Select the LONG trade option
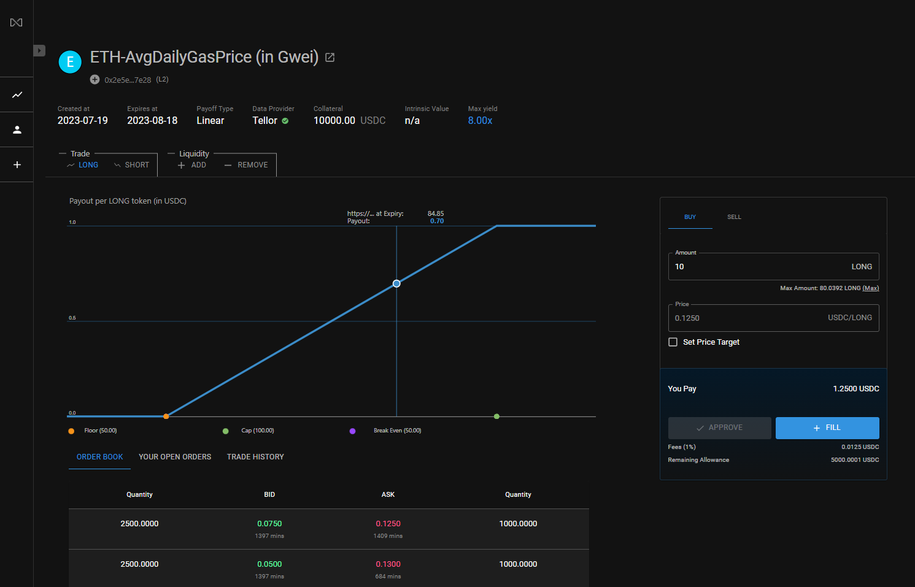Image resolution: width=915 pixels, height=587 pixels. pos(83,165)
